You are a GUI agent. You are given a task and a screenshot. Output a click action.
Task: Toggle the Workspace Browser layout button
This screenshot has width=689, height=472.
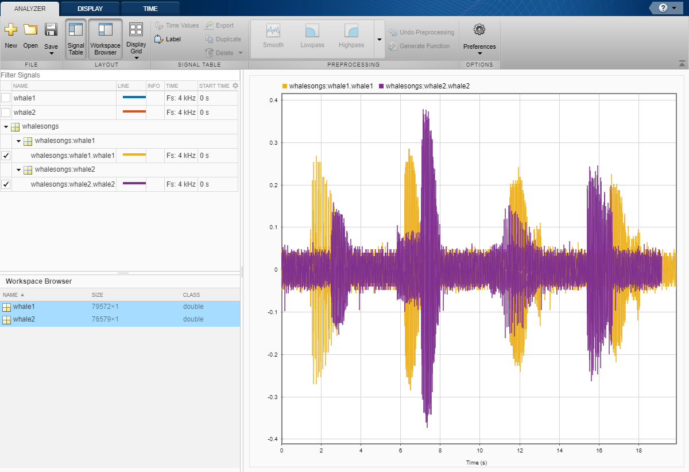click(x=105, y=38)
